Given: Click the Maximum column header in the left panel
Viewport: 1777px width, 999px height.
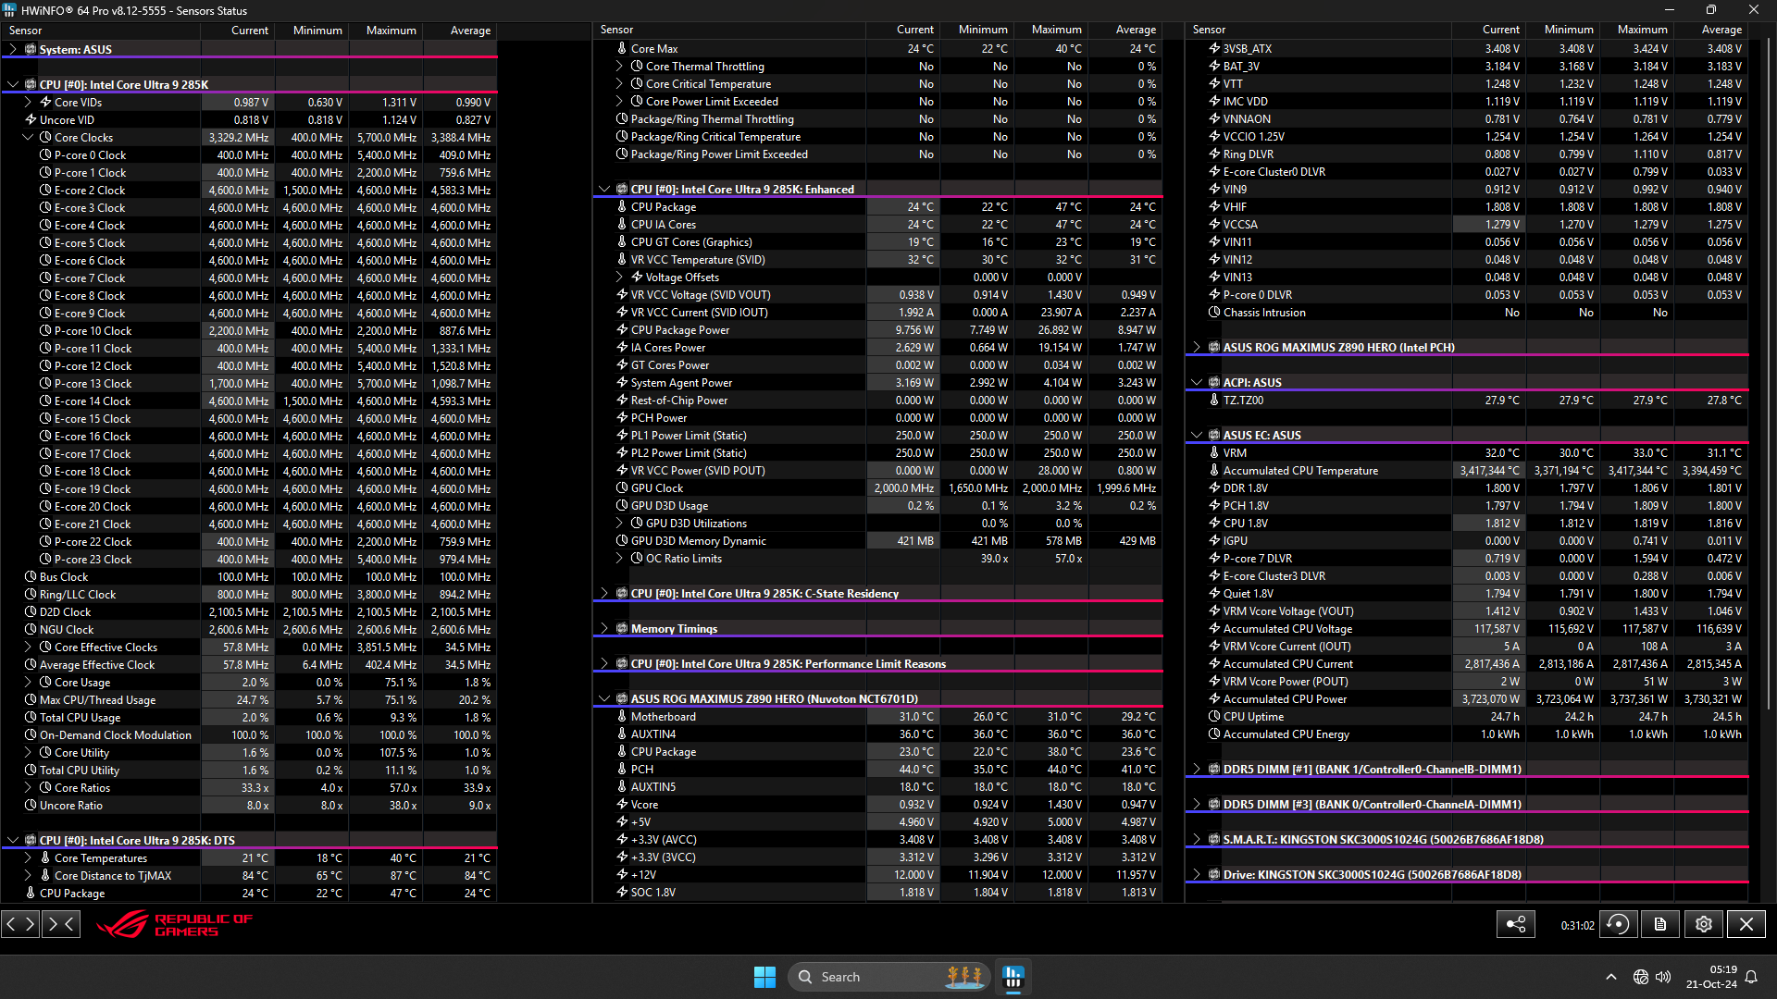Looking at the screenshot, I should (x=391, y=31).
